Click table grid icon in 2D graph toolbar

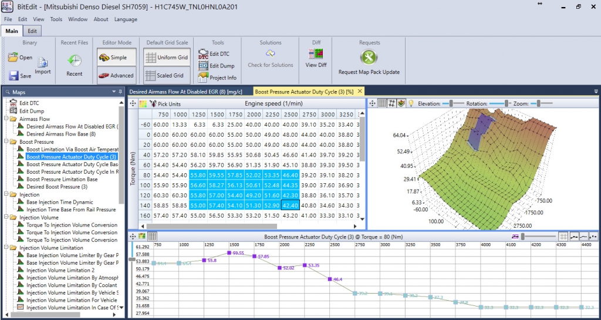click(152, 237)
